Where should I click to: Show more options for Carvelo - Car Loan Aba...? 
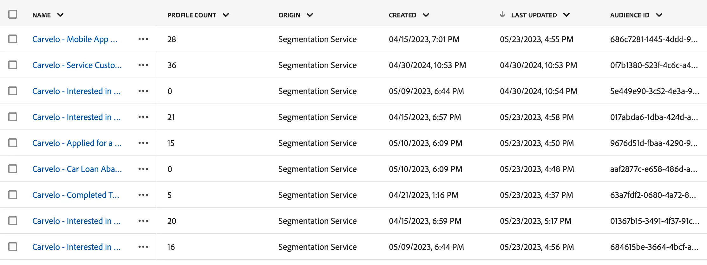(143, 169)
